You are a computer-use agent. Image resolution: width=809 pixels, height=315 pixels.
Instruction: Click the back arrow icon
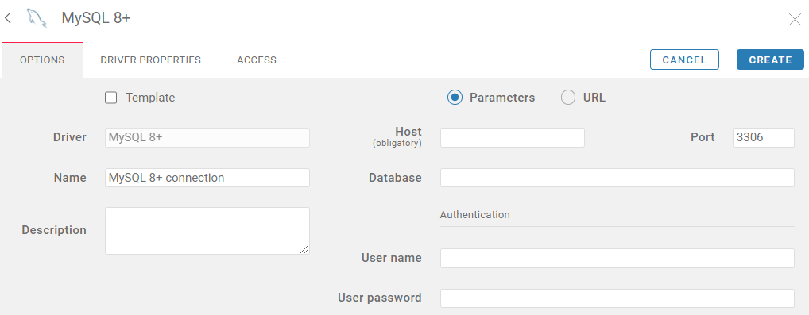click(x=7, y=18)
